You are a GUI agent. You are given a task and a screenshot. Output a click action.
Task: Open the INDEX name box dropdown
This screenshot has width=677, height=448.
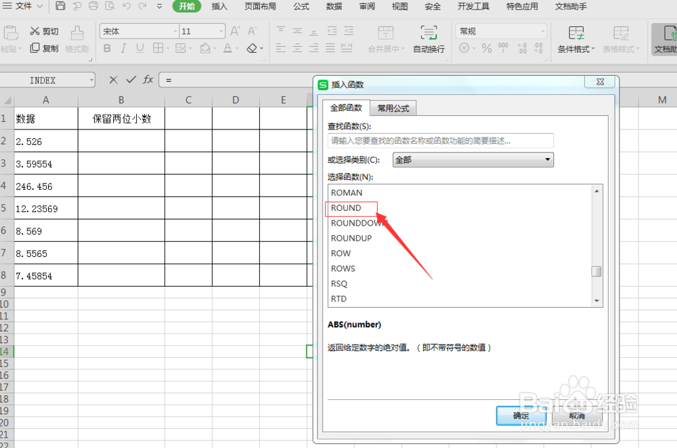pos(91,80)
